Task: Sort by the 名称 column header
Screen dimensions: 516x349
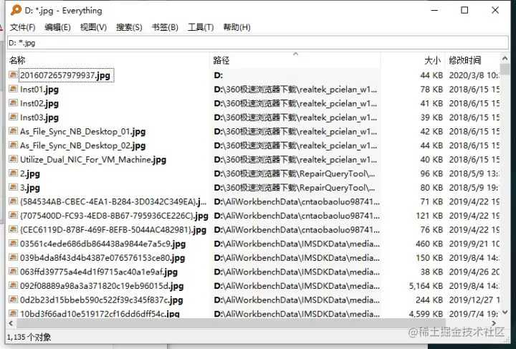Action: [108, 60]
